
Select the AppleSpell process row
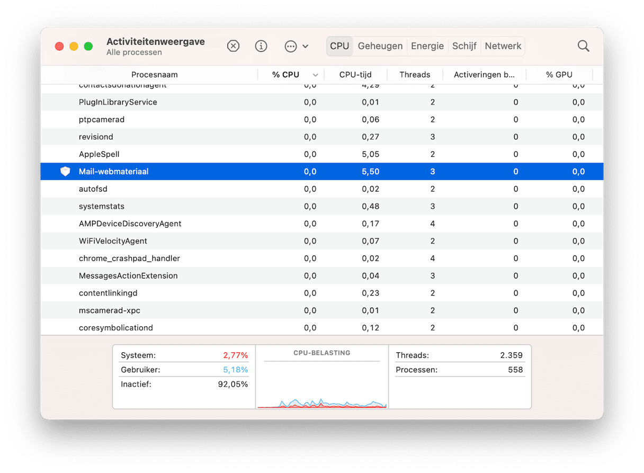tap(212, 154)
